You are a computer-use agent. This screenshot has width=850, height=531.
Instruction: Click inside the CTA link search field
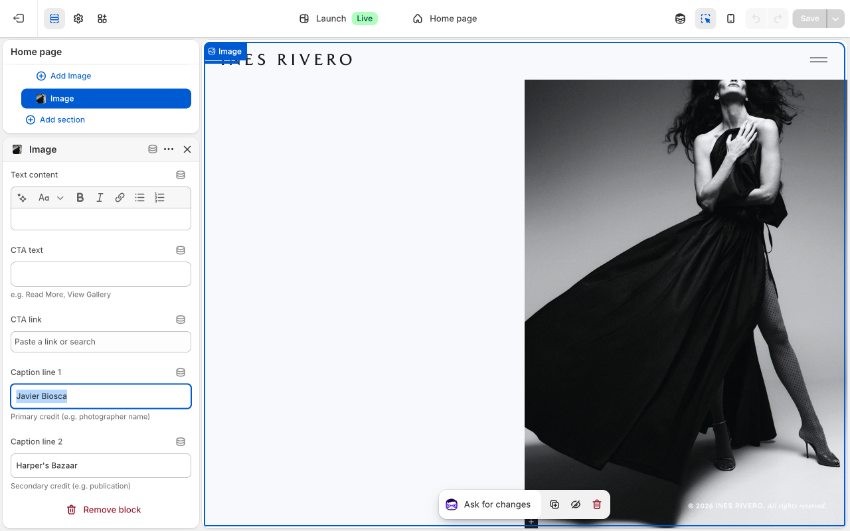[x=100, y=341]
